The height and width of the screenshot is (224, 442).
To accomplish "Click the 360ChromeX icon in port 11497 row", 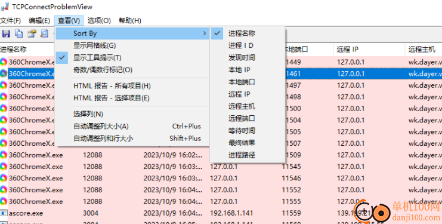I will (x=4, y=85).
